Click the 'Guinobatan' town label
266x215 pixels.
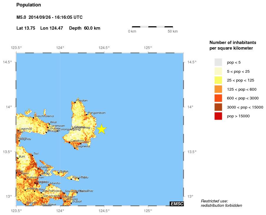pyautogui.click(x=35, y=177)
